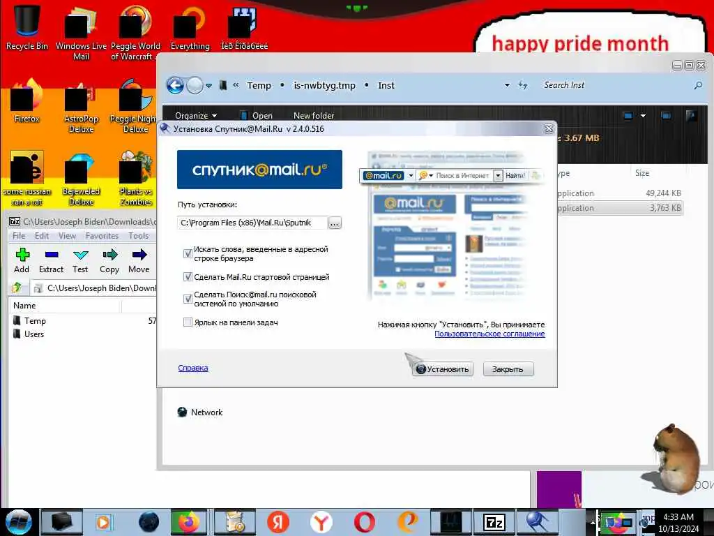Click the 7-Zip taskbar button
This screenshot has height=536, width=714.
(x=494, y=522)
